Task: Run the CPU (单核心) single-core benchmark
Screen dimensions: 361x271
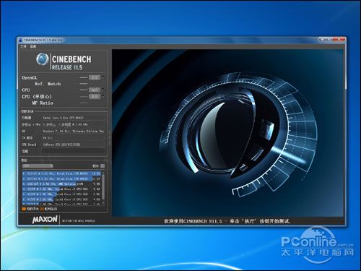Action: pos(95,96)
